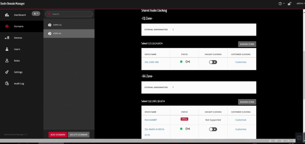Screen dimensions: 305x144
Task: Toggle unicast clocking for SSL-L500-186
Action: point(213,62)
